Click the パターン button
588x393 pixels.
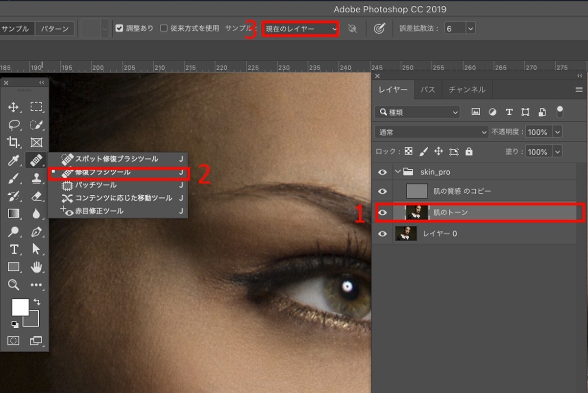tap(54, 28)
